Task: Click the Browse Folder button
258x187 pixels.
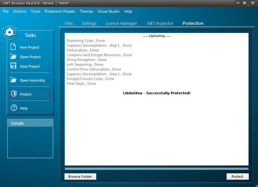Action: tap(80, 176)
